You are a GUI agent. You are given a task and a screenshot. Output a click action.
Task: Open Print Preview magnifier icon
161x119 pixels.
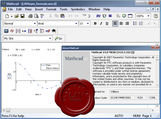pyautogui.click(x=36, y=16)
